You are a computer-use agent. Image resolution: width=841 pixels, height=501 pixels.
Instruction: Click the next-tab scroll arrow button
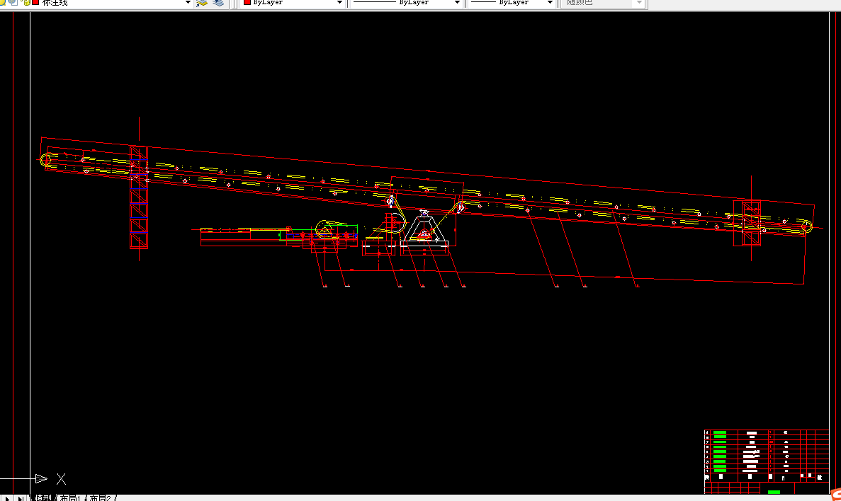(8, 497)
